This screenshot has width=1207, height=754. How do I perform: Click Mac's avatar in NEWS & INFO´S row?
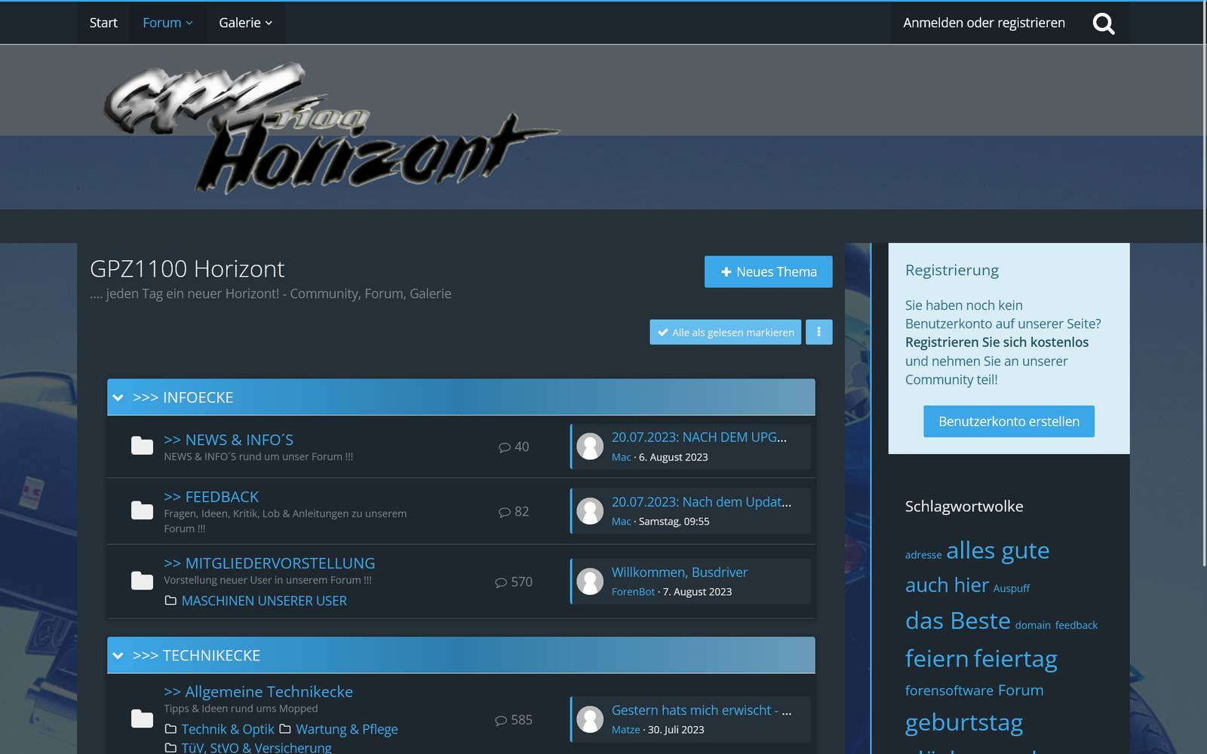(x=590, y=446)
